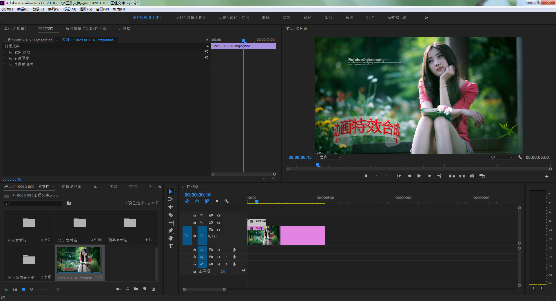Add a marker in the timeline panel
Viewport: 556px width, 301px height.
click(x=217, y=201)
